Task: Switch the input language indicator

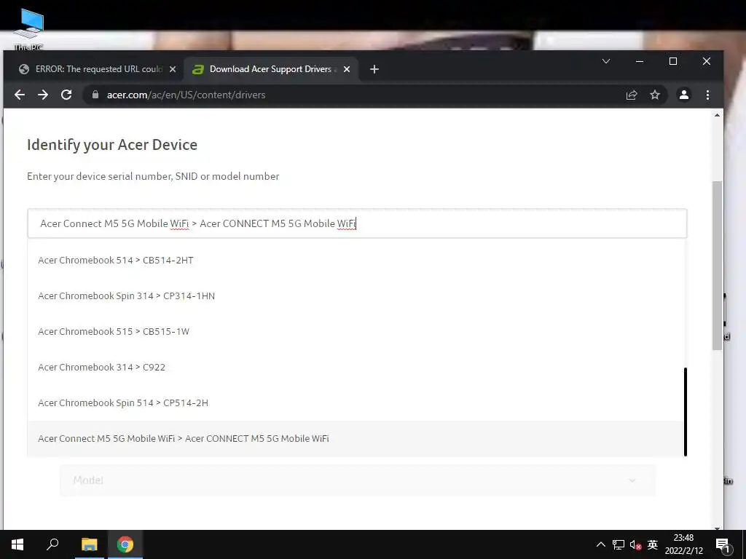Action: pos(653,544)
